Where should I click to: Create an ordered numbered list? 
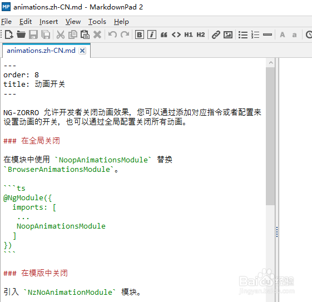click(x=255, y=34)
